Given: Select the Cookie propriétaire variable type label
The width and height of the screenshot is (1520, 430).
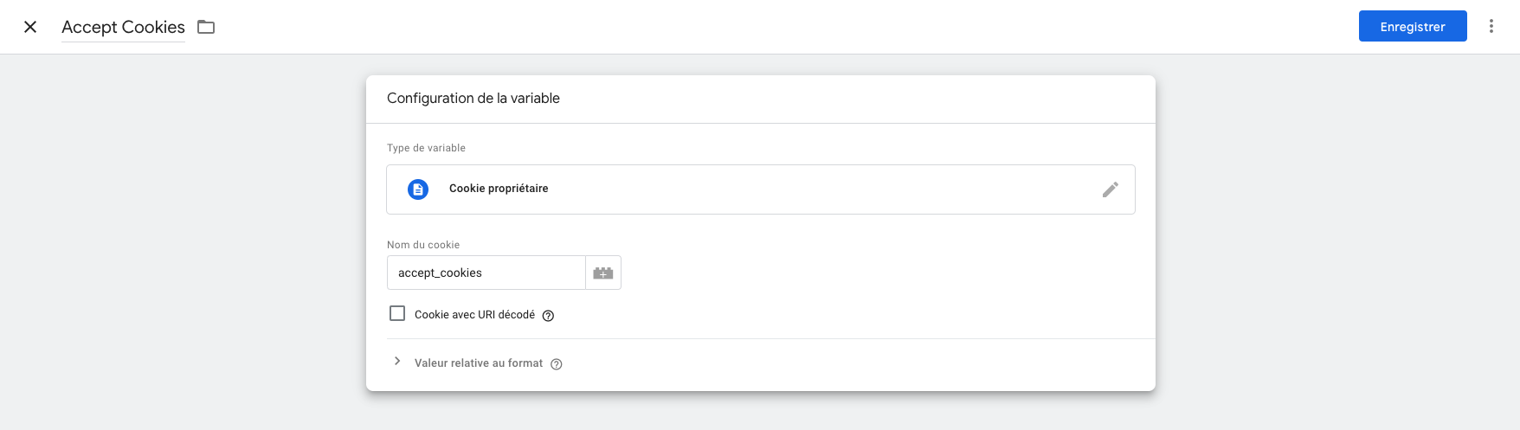Looking at the screenshot, I should (499, 189).
